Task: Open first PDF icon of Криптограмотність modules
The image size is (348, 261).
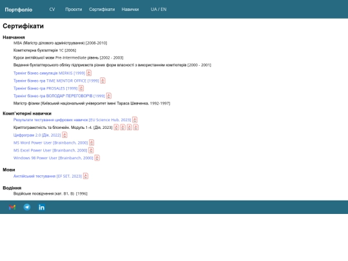Action: [x=116, y=127]
